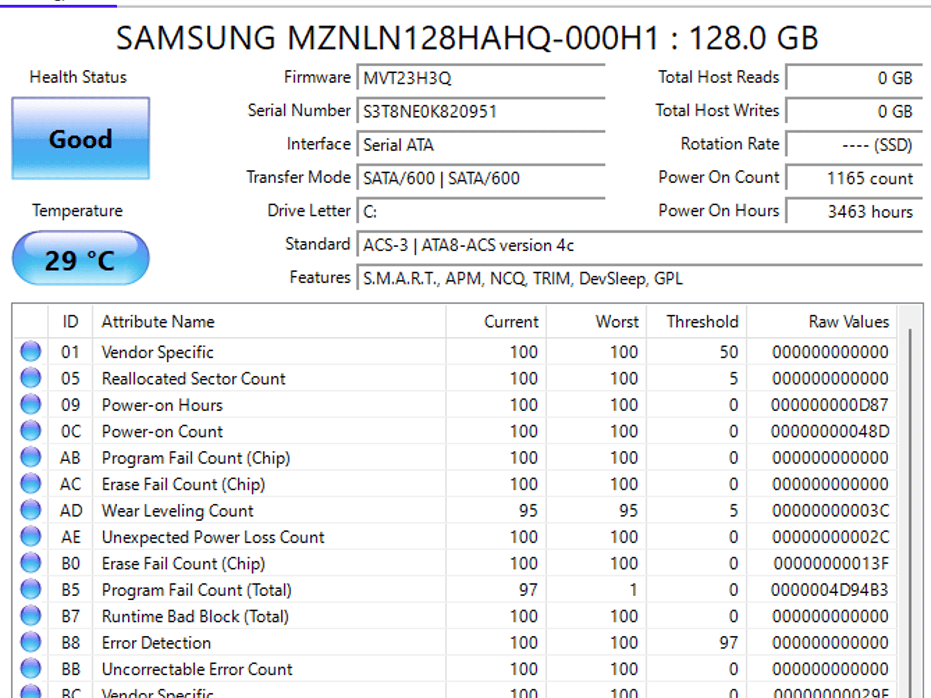Click the Firmware field showing MVT23H3Q
931x698 pixels.
coord(481,78)
